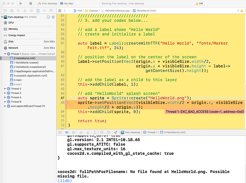Open the Network gauge
246x183 pixels.
tap(28, 48)
